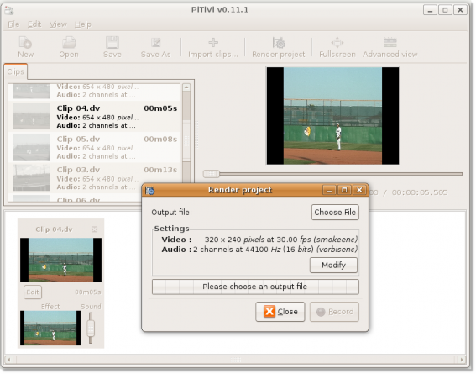Select the Clips tab
The width and height of the screenshot is (476, 374).
point(15,71)
